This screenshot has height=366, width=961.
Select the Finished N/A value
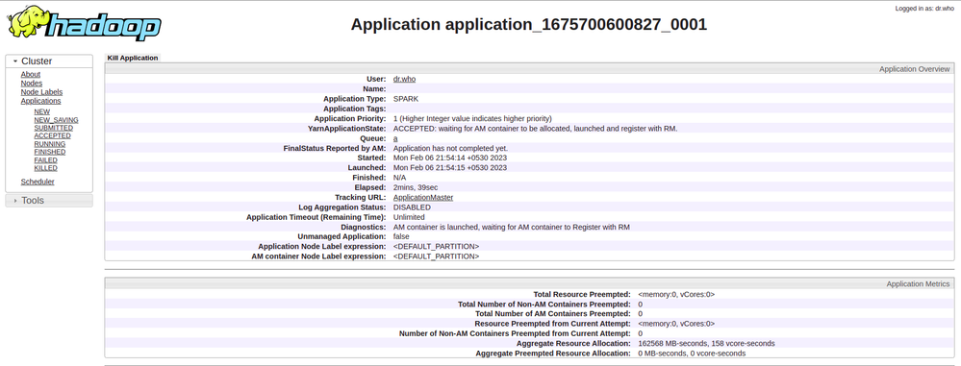(399, 178)
